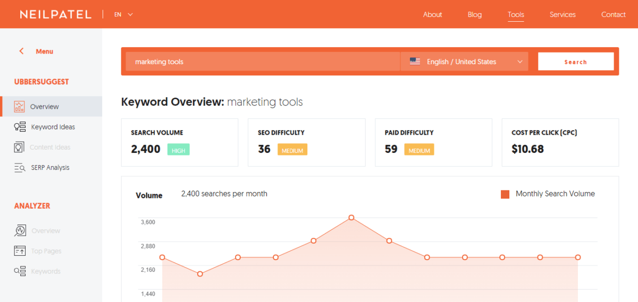
Task: Click the 3,600 axis label
Action: [x=148, y=222]
